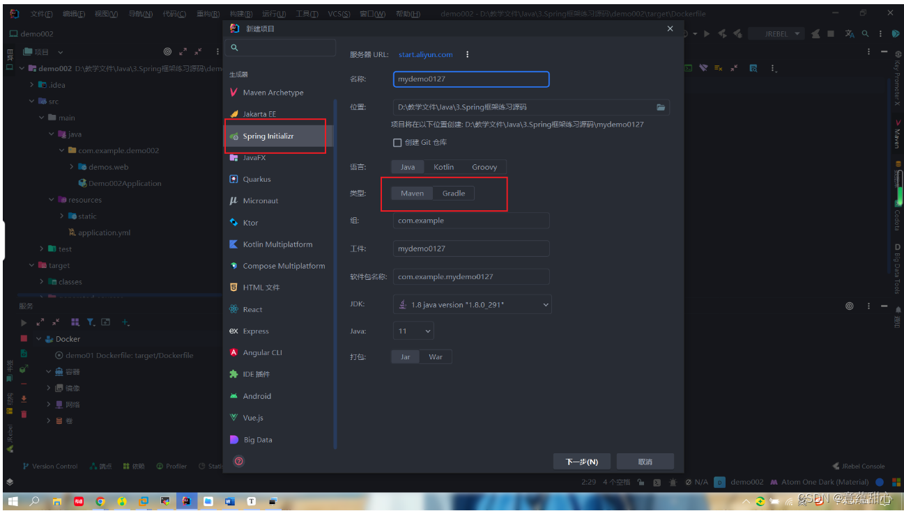Open 视图(V) menu
The width and height of the screenshot is (904, 511).
coord(106,14)
